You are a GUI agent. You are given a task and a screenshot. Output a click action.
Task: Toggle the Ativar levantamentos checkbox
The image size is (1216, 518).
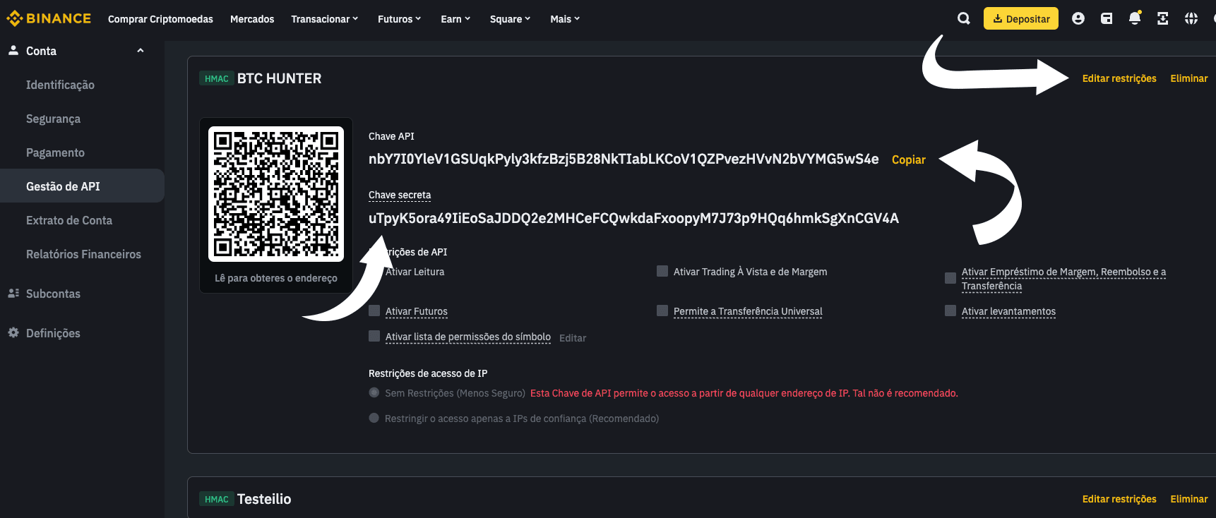(950, 311)
